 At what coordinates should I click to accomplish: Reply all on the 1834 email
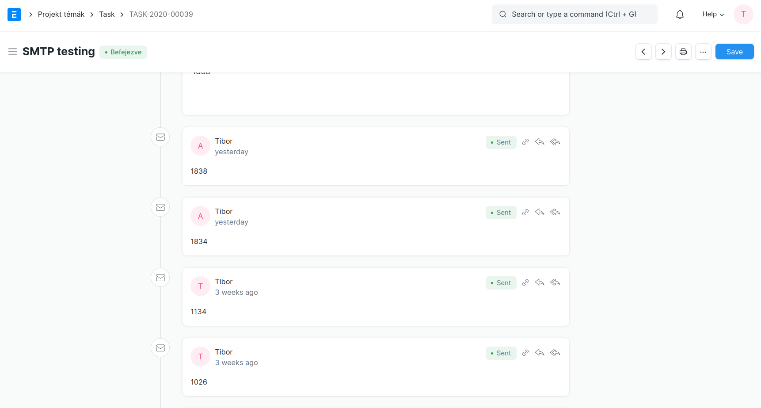pos(555,212)
